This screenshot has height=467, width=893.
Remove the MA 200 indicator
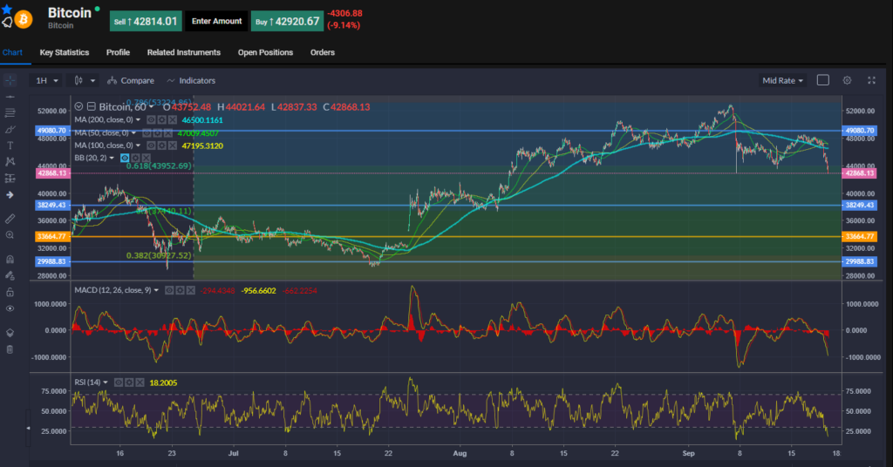tap(173, 120)
